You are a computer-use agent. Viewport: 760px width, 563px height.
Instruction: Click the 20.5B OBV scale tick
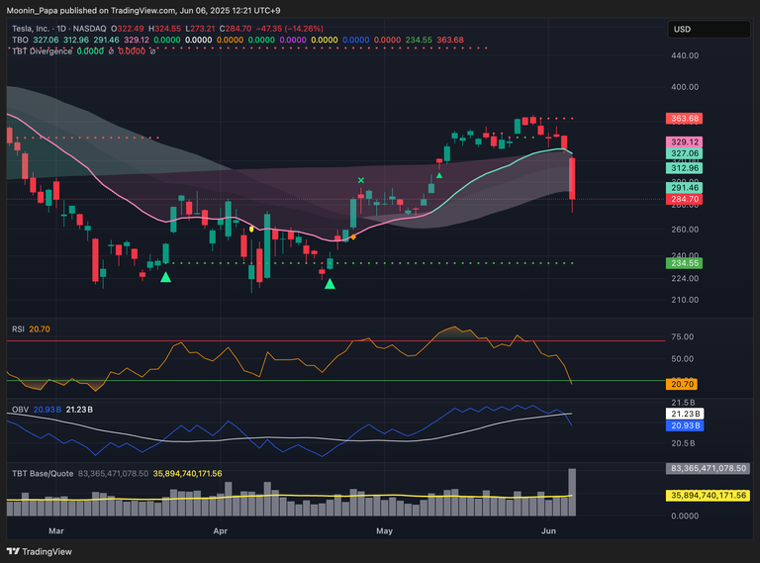[x=684, y=443]
